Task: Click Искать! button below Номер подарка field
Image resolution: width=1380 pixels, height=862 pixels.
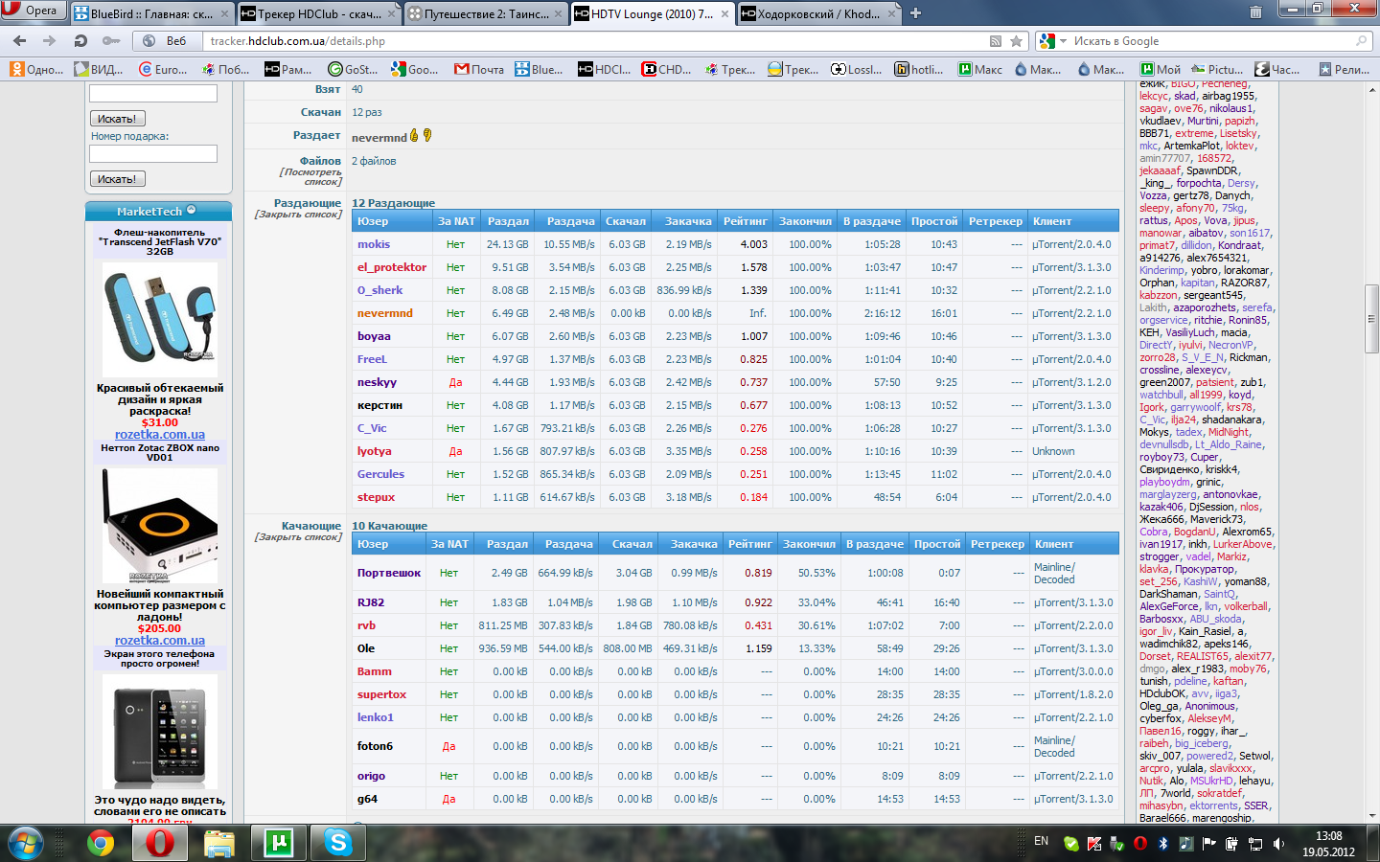Action: coord(117,179)
